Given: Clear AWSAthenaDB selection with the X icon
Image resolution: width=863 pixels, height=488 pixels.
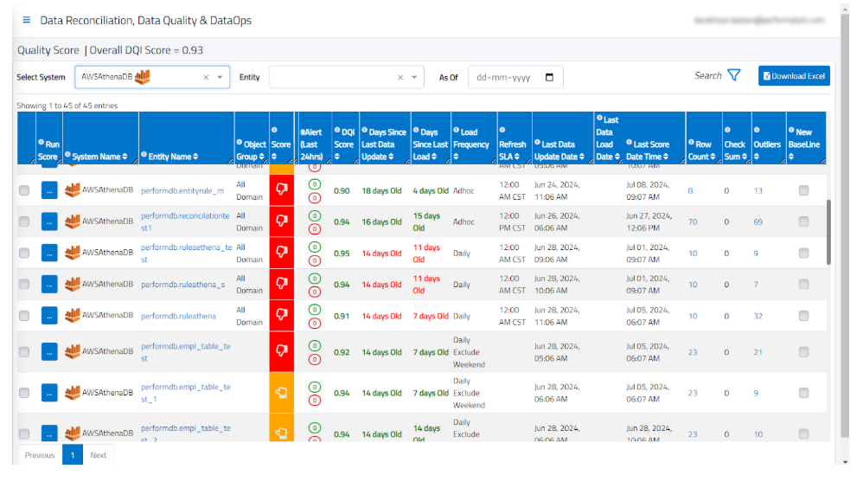Looking at the screenshot, I should tap(206, 77).
